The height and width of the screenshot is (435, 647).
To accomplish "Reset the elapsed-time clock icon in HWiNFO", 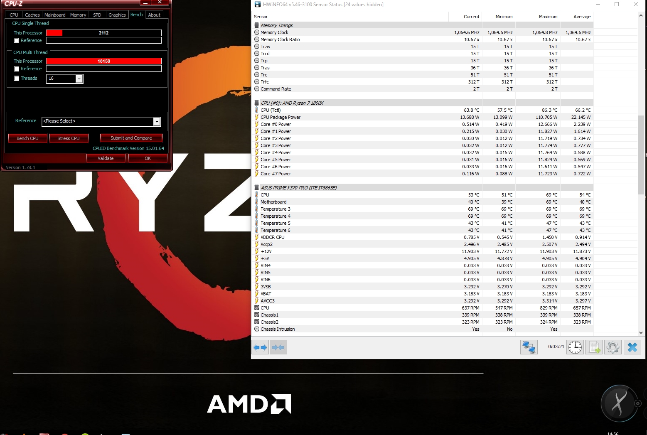I will 575,347.
